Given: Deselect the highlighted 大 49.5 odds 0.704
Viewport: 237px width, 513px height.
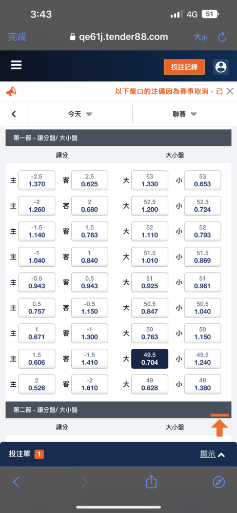Looking at the screenshot, I should coord(150,359).
